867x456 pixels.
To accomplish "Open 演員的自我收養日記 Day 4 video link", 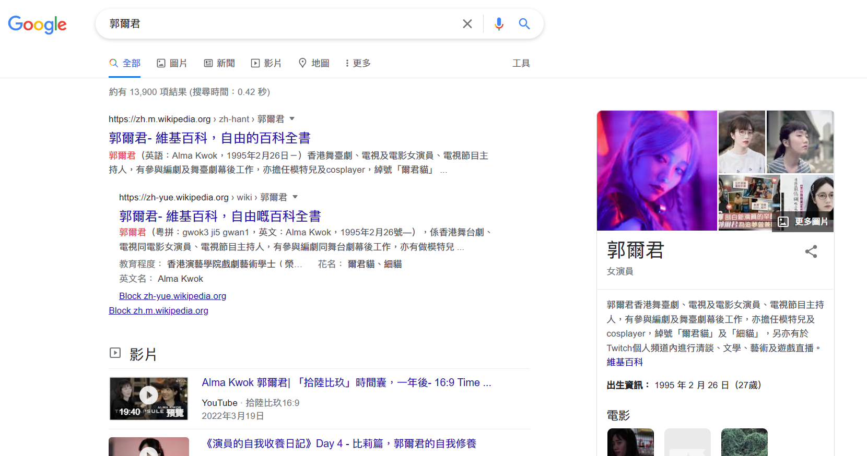I will pos(339,443).
